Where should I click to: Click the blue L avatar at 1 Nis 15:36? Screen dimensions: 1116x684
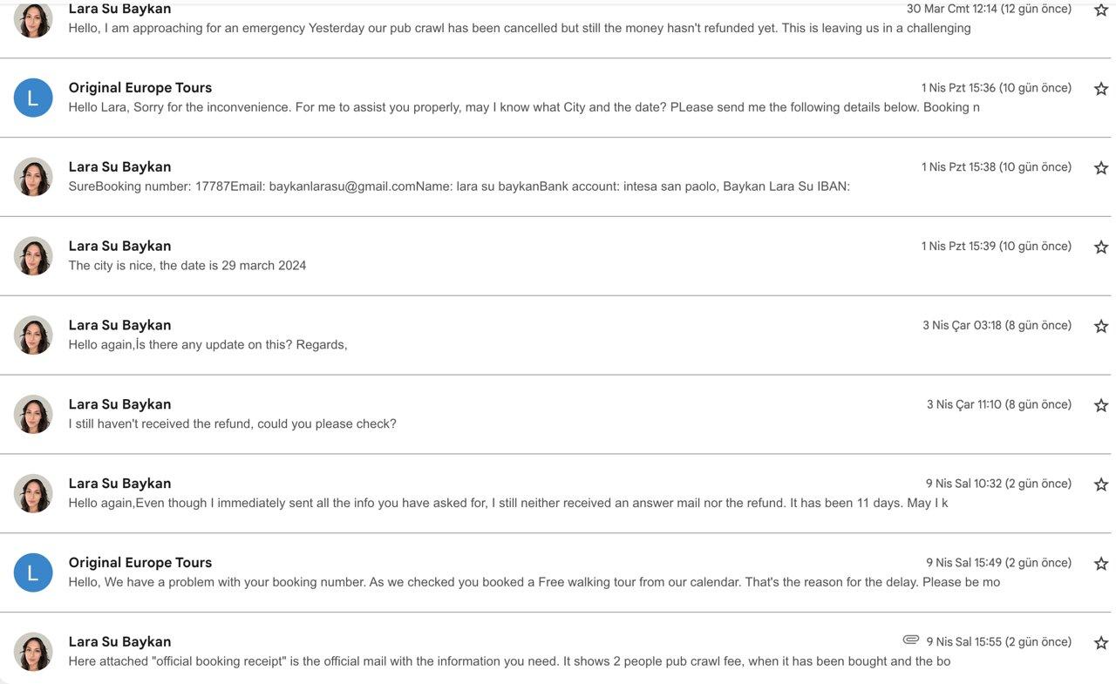33,98
